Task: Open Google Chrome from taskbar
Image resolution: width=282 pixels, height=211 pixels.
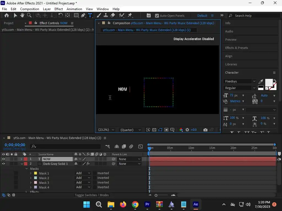Action: (x=135, y=204)
